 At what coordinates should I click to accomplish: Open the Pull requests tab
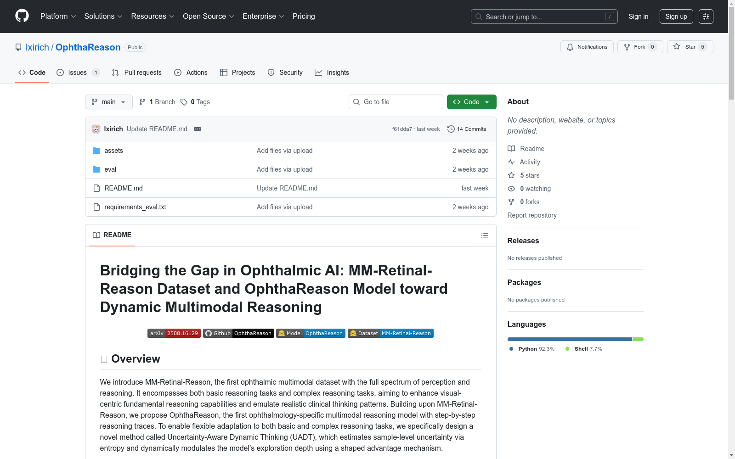137,73
